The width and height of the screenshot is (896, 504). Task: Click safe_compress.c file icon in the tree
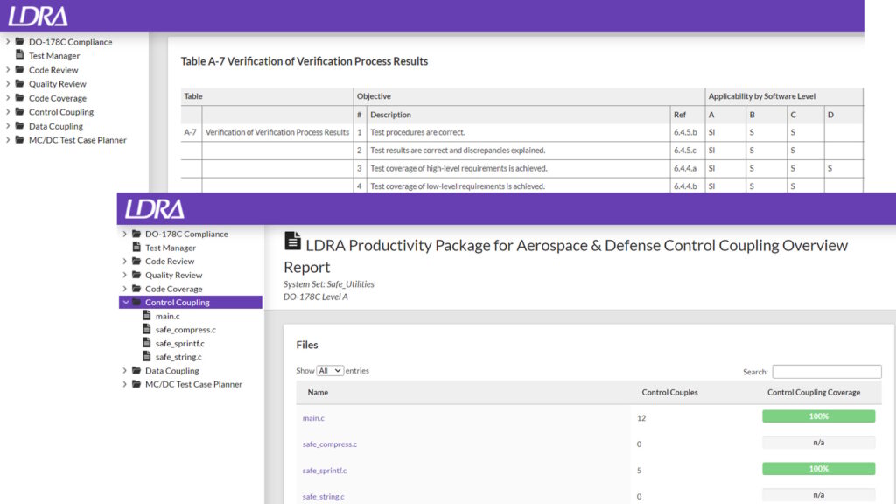click(147, 329)
